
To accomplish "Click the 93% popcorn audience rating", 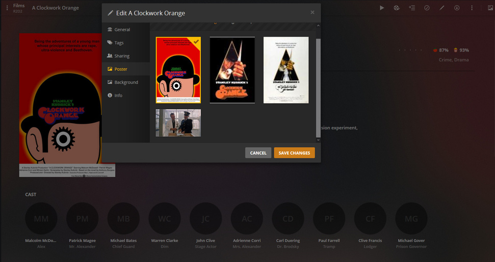I will (461, 50).
